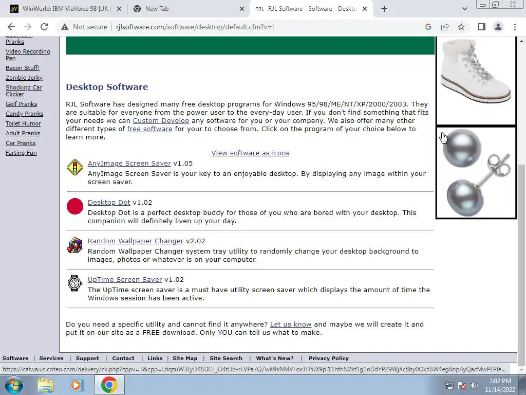Select the RJL Software tab

click(x=310, y=9)
